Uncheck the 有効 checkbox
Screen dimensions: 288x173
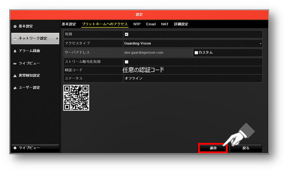coord(126,34)
